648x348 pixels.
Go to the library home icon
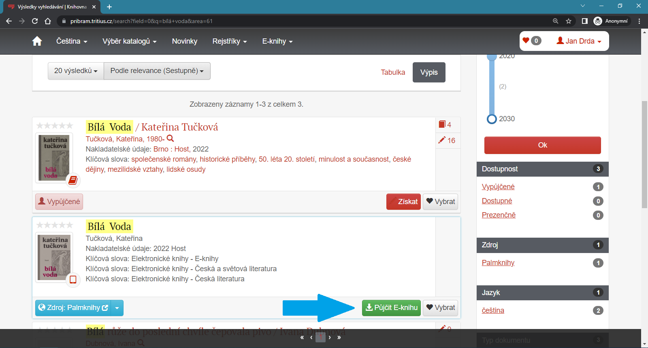pyautogui.click(x=37, y=41)
